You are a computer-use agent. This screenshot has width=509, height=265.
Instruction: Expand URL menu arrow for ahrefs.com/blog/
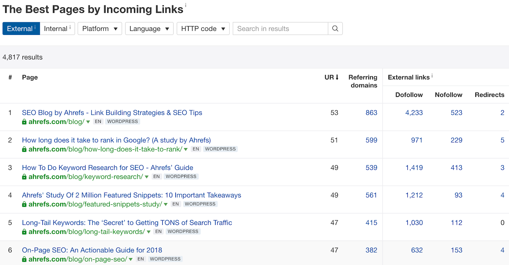click(x=88, y=122)
